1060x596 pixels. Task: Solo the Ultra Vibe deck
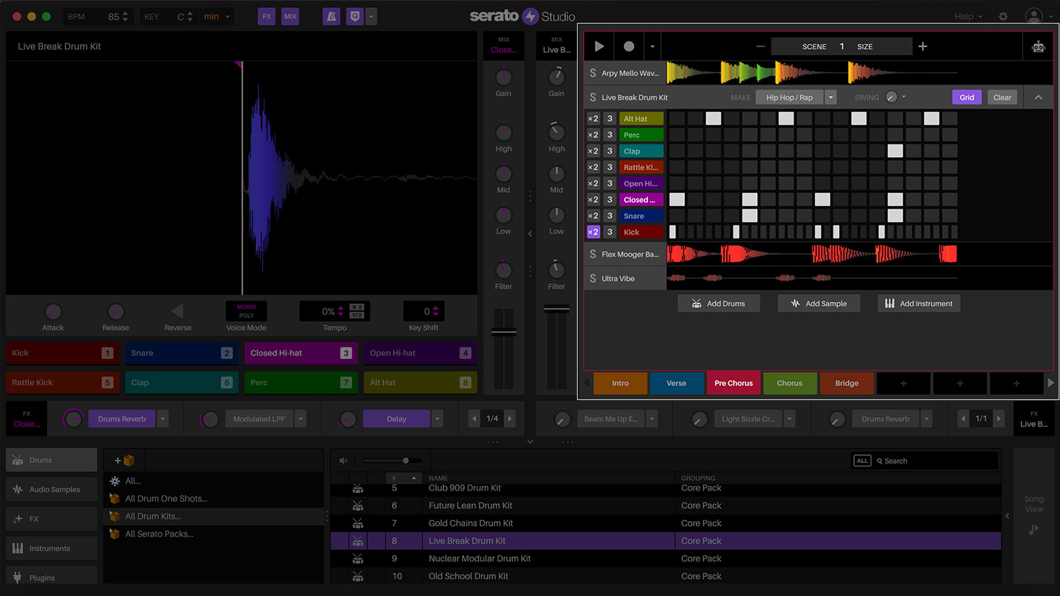click(x=593, y=279)
